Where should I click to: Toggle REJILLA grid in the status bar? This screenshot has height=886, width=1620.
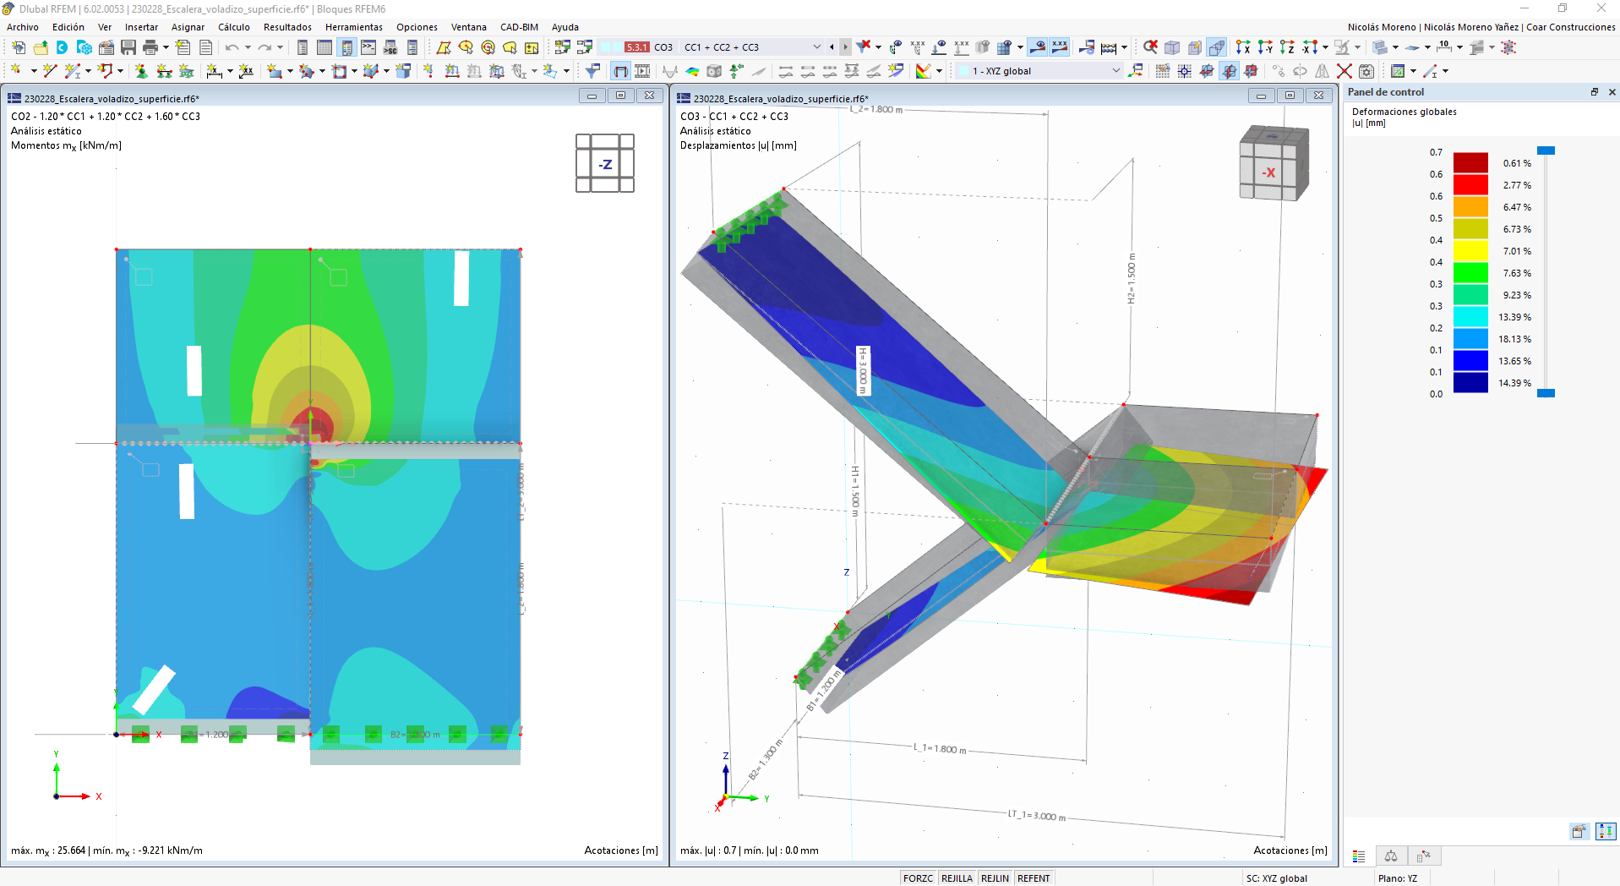point(957,878)
